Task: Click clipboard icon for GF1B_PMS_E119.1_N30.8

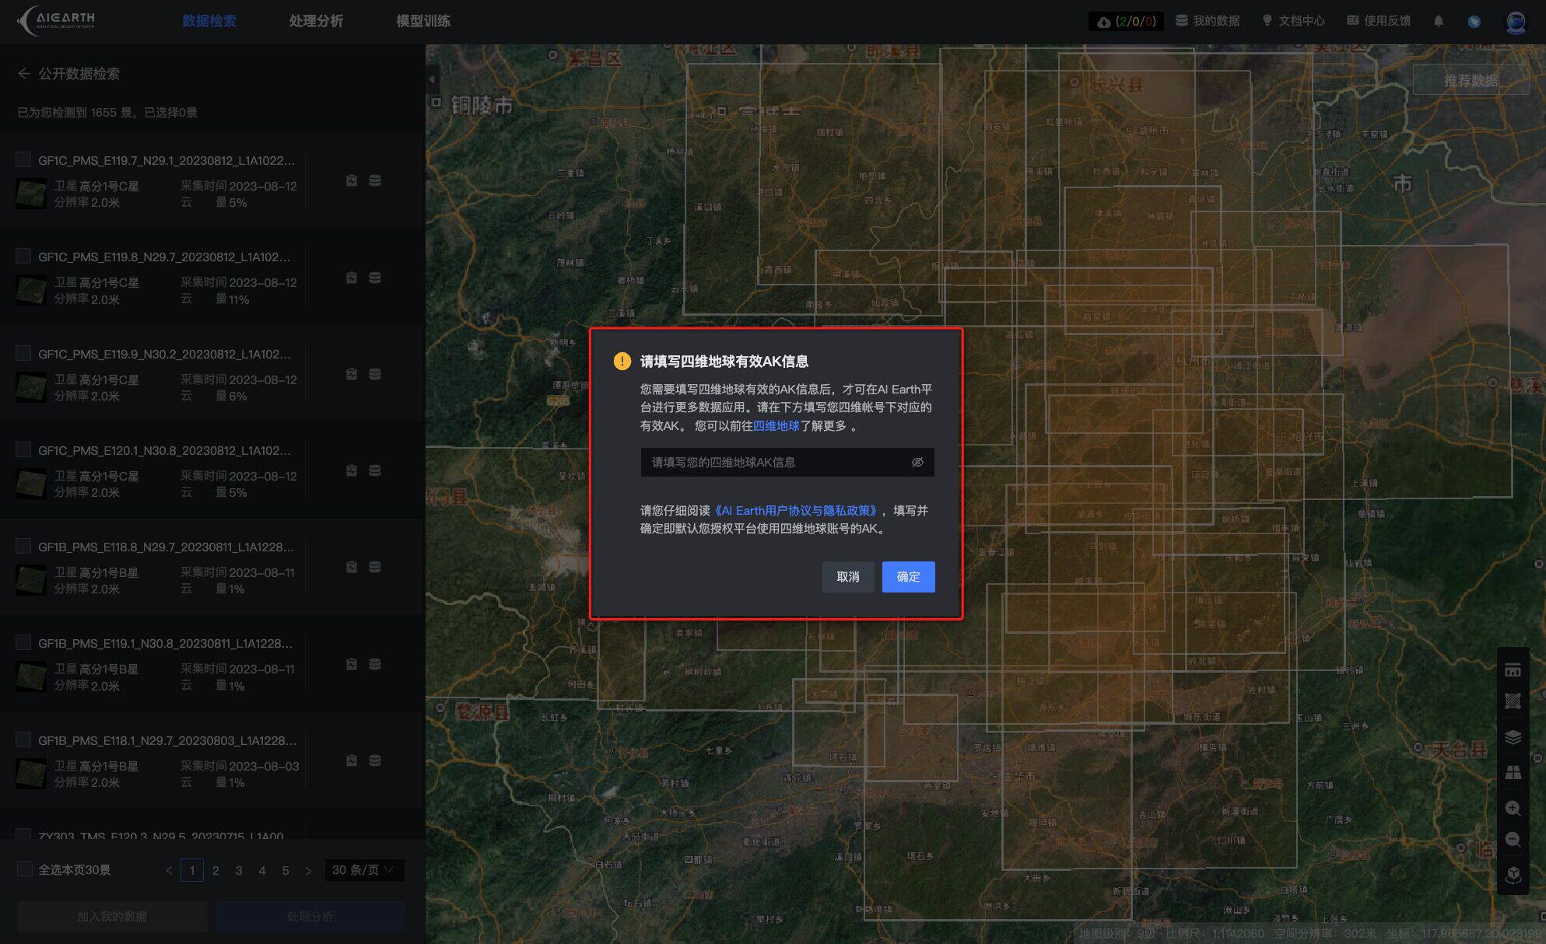Action: coord(352,664)
